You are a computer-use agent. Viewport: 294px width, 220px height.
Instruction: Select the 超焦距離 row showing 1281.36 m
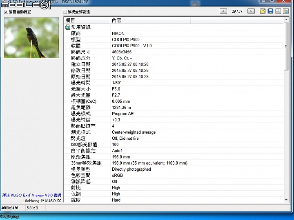(174, 108)
